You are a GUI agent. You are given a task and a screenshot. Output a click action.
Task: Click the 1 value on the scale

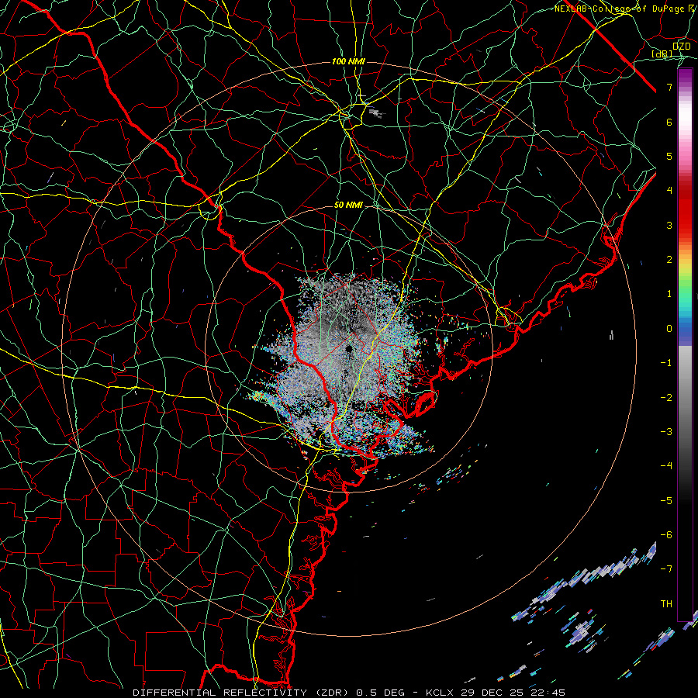pos(669,294)
